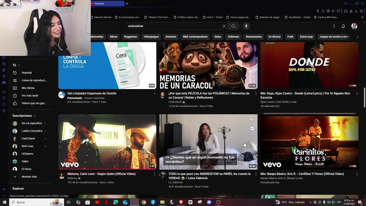Image resolution: width=366 pixels, height=206 pixels.
Task: Show hidden system tray icons
Action: point(311,202)
